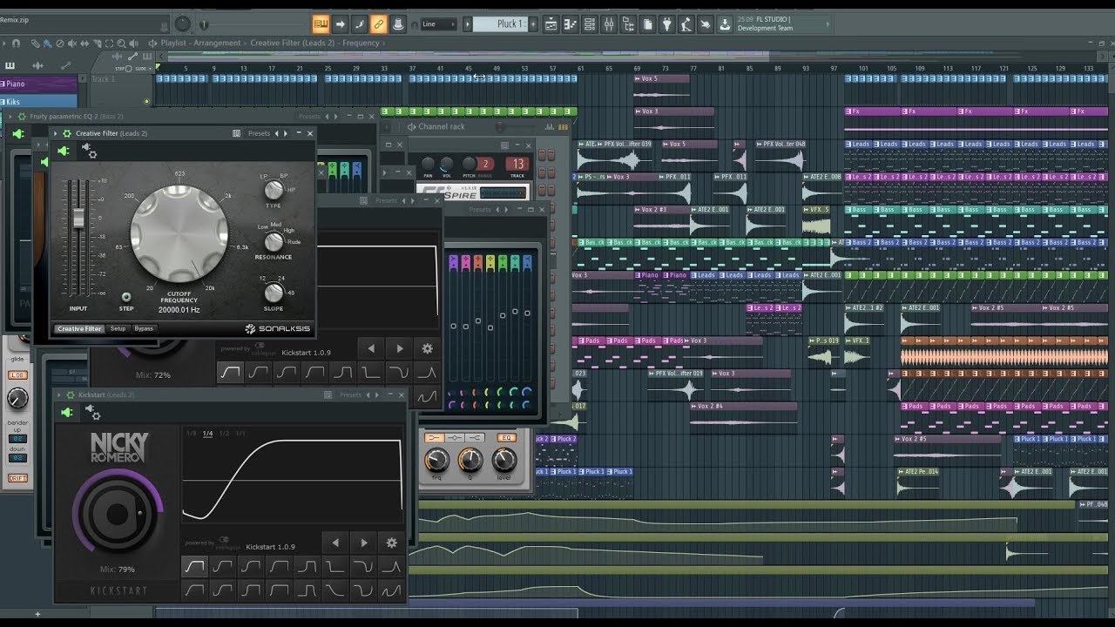Toggle front Kickstart green plug enable icon

point(67,413)
